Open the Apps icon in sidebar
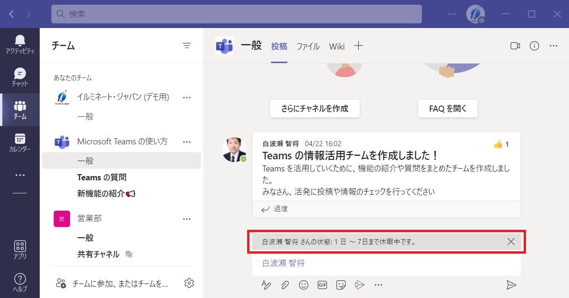This screenshot has width=569, height=298. pos(20,246)
